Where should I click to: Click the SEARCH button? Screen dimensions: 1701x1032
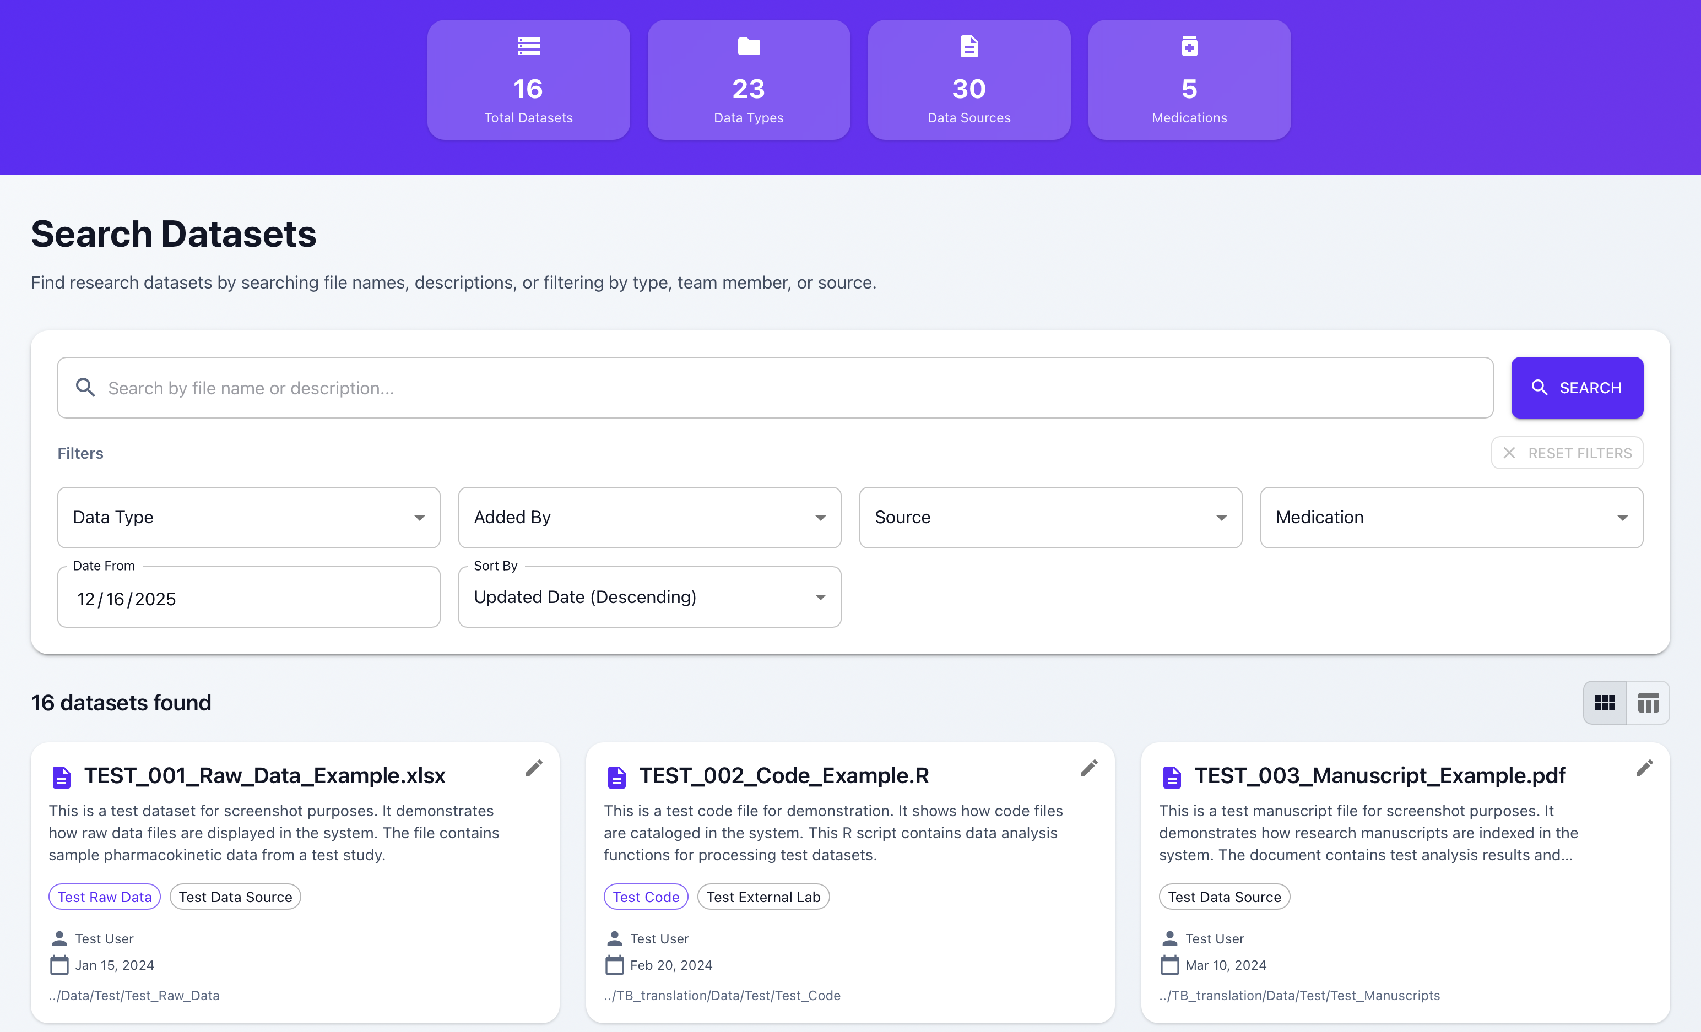[1578, 387]
